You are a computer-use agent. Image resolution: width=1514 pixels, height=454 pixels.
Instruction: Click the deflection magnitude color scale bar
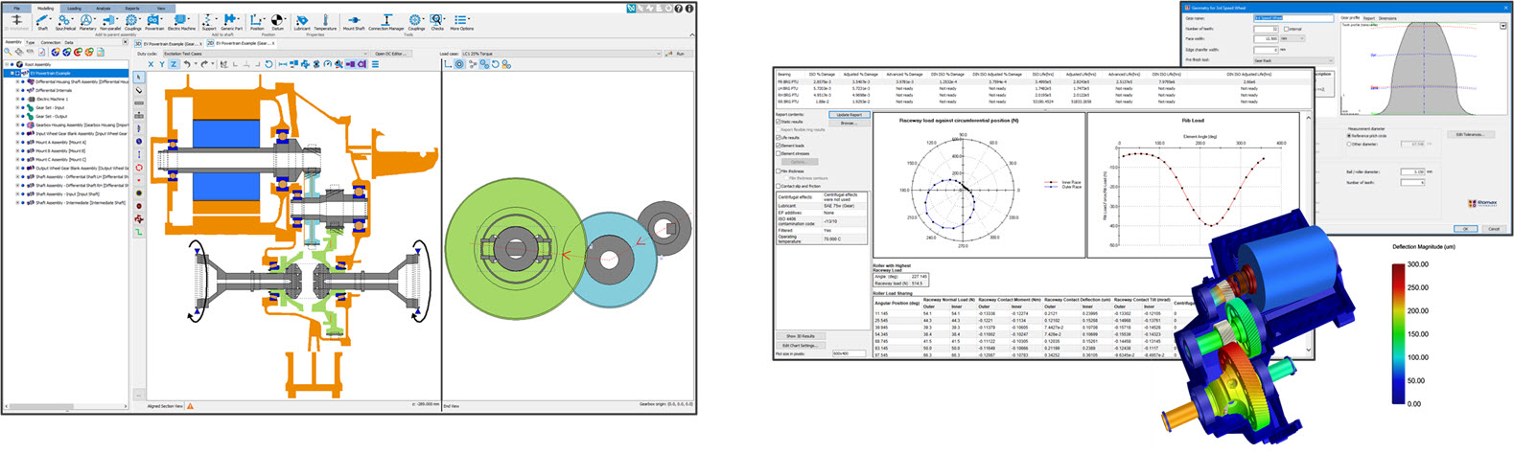click(x=1398, y=333)
